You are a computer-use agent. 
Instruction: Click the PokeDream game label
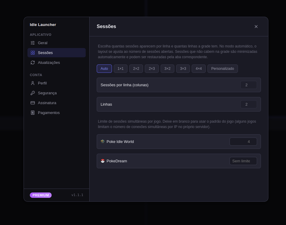[x=117, y=161]
